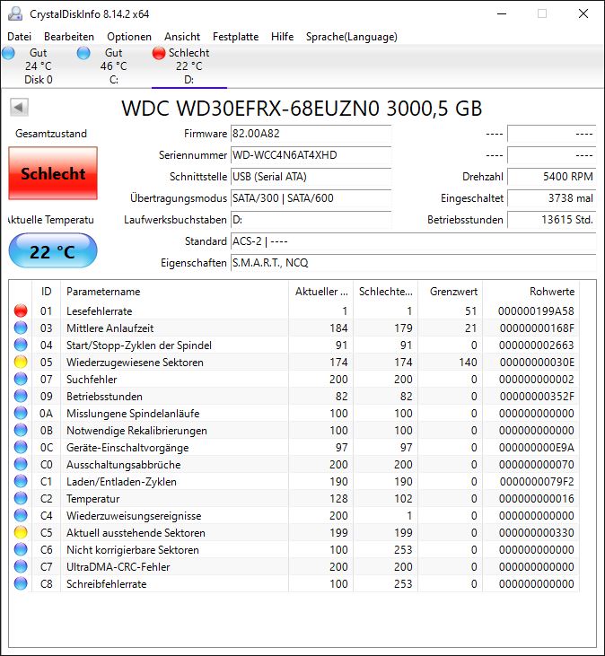Select Disk 0 drive tab
The height and width of the screenshot is (656, 605).
point(38,66)
